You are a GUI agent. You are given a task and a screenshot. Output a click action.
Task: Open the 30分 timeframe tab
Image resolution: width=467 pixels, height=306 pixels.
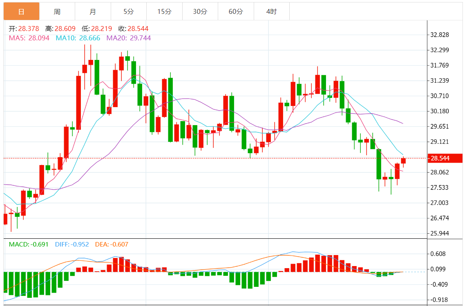[x=200, y=11]
